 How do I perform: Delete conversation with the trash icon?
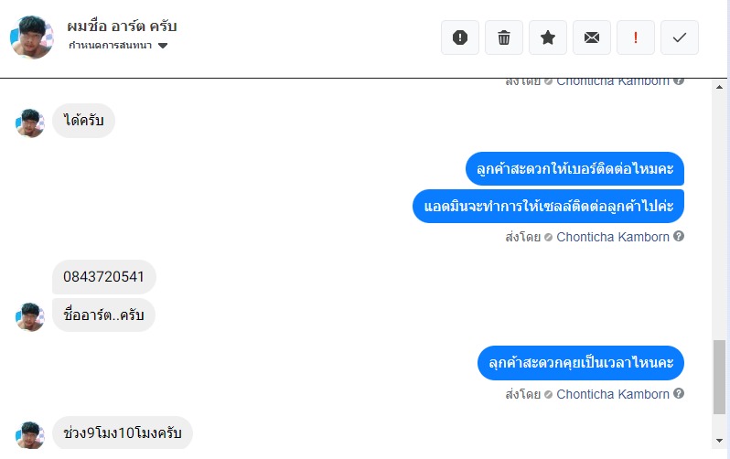coord(504,37)
